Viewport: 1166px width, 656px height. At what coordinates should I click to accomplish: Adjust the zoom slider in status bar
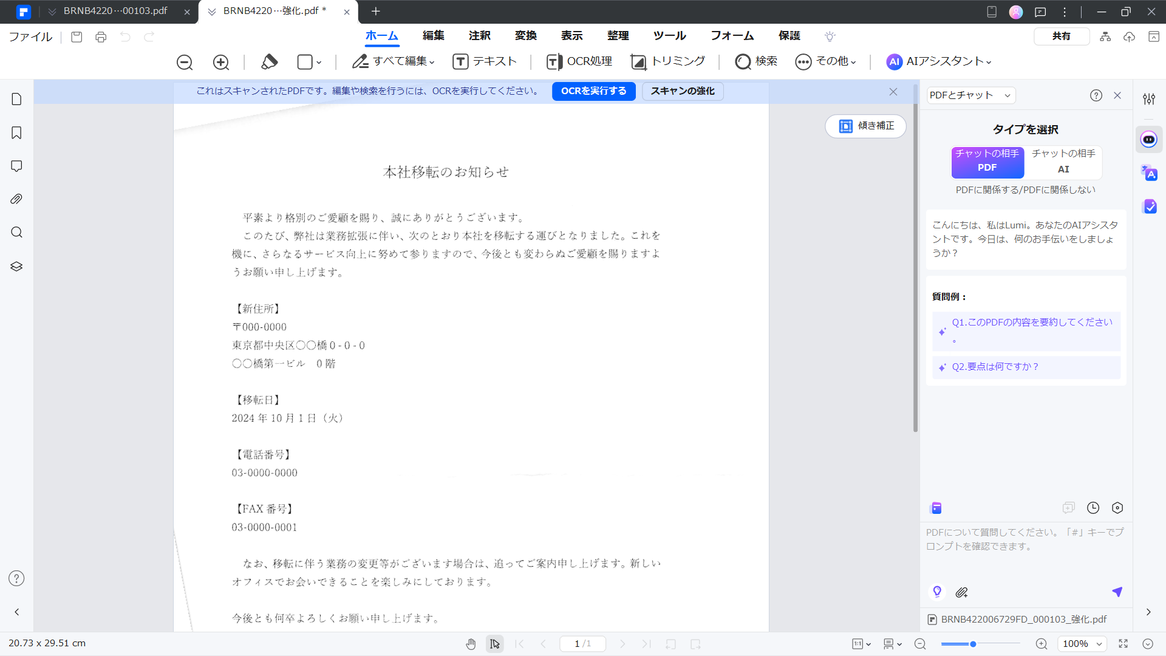pyautogui.click(x=973, y=644)
